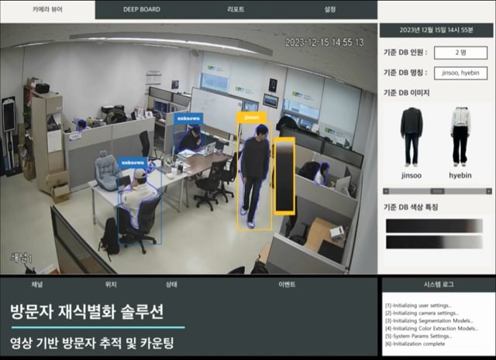Click the log line Initializing camera settings
This screenshot has width=496, height=360.
point(422,314)
